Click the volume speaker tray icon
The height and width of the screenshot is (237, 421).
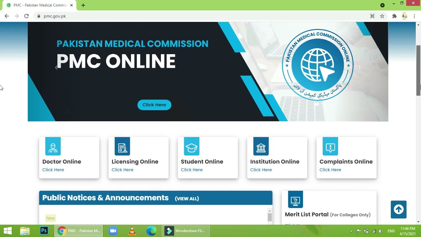[x=381, y=231]
